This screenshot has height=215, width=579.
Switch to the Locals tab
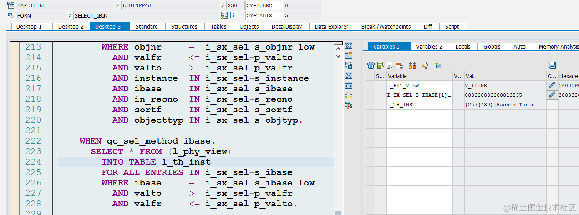[463, 46]
